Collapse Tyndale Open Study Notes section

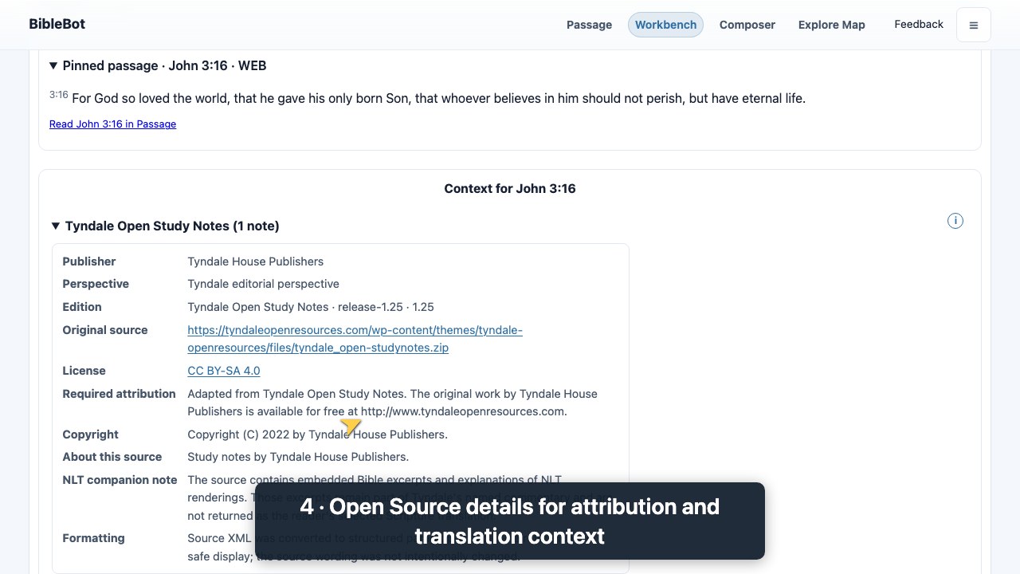point(165,226)
